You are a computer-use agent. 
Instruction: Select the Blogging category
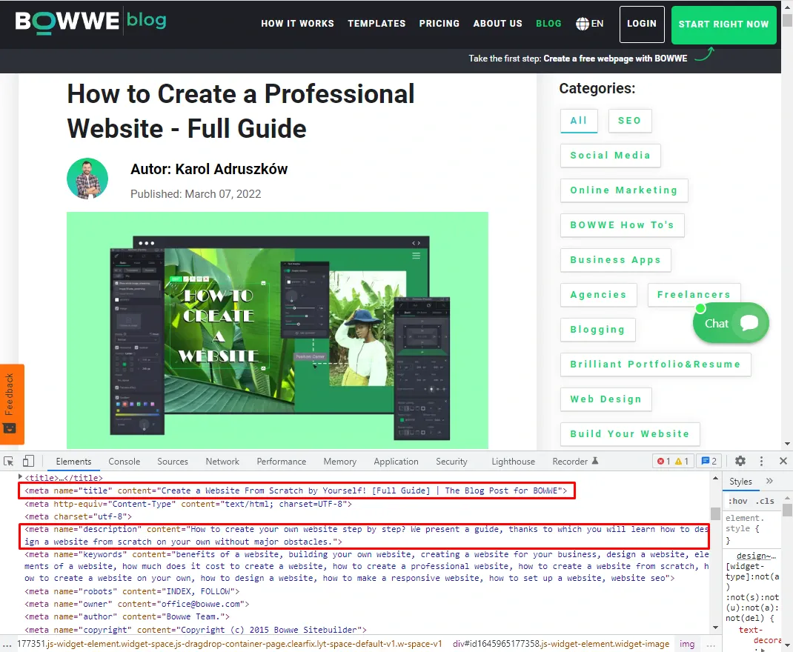(x=598, y=330)
